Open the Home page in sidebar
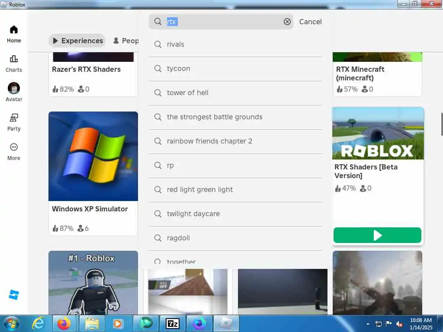 click(x=13, y=34)
